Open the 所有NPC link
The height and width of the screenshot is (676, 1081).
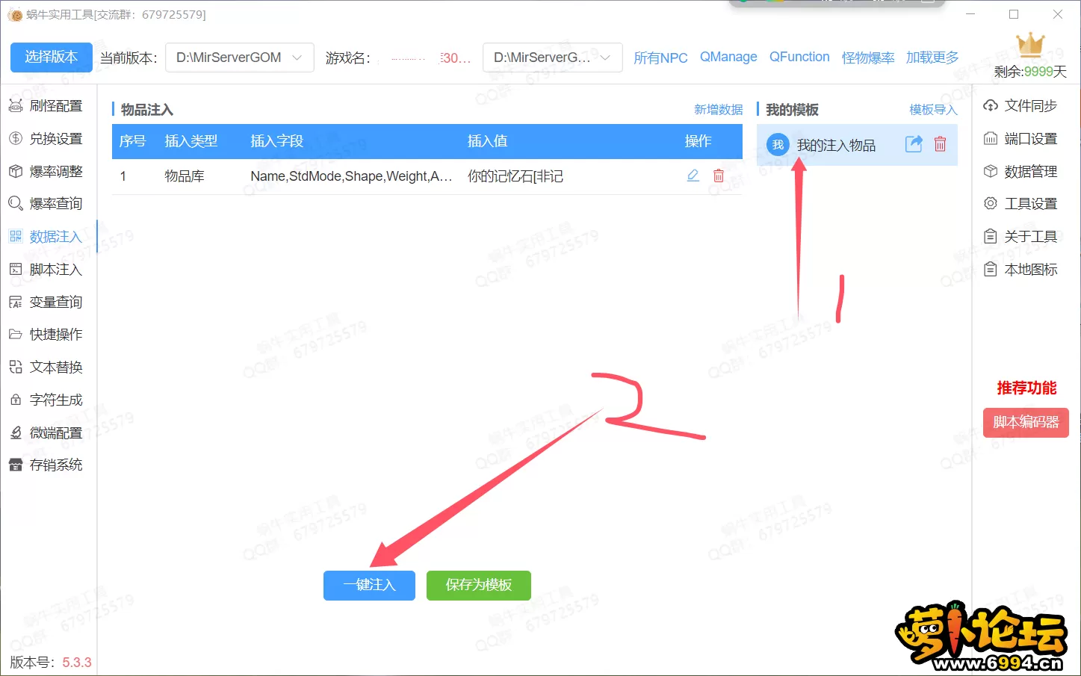660,58
